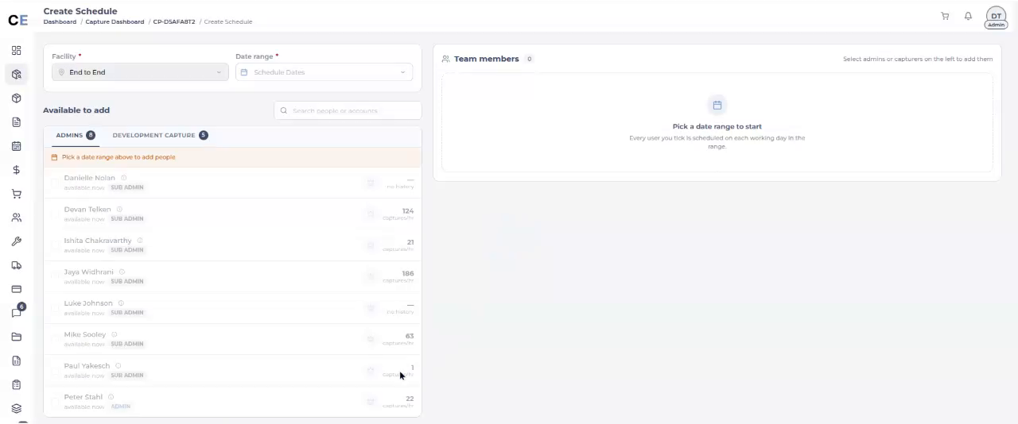1018x424 pixels.
Task: Open the stacked layers icon in sidebar
Action: coord(16,408)
